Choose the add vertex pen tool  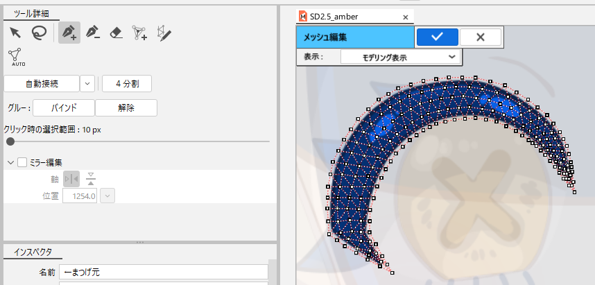pos(68,32)
